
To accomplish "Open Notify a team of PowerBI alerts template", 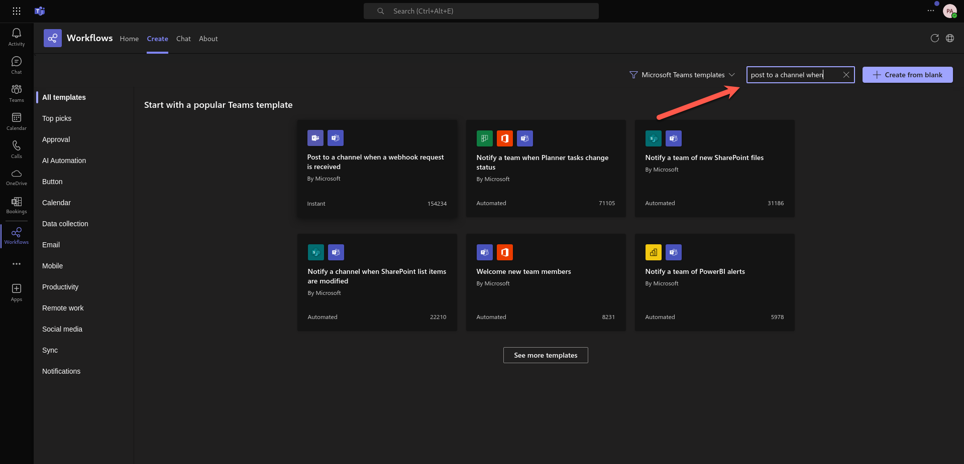I will (714, 282).
